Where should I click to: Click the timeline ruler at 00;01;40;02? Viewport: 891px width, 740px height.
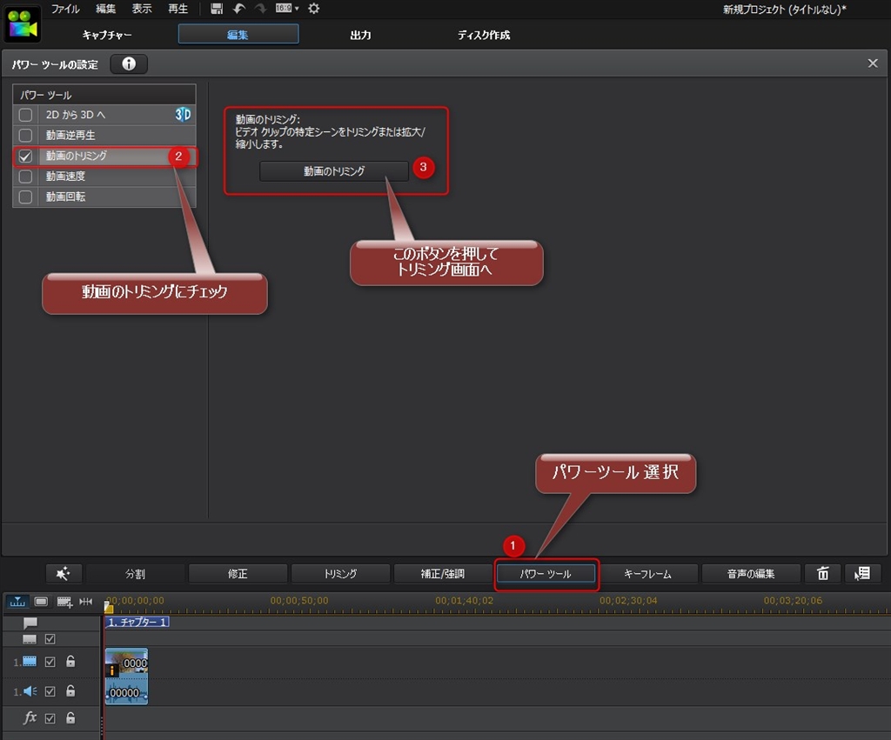[x=464, y=601]
